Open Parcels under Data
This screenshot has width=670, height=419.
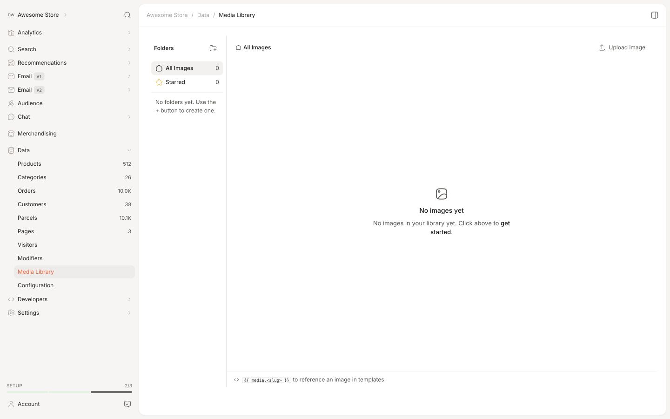pos(74,218)
